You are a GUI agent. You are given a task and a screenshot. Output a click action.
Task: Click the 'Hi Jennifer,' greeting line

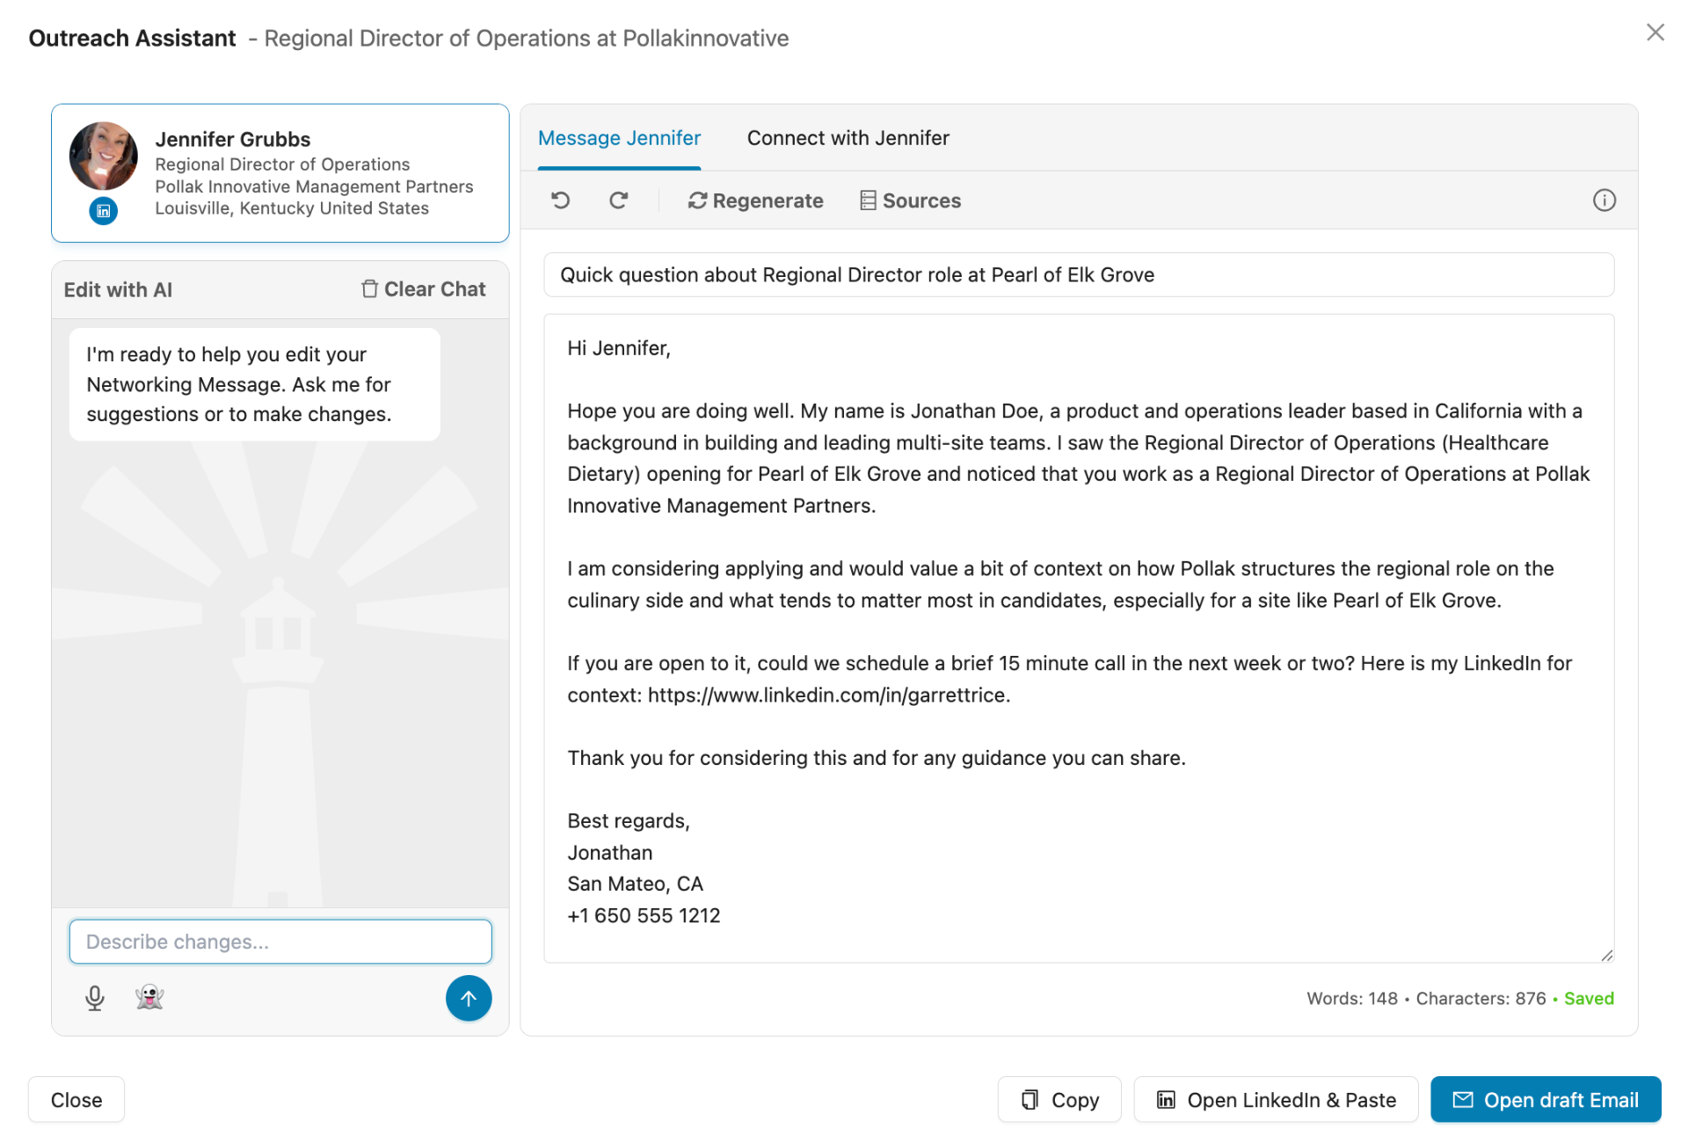pos(619,348)
